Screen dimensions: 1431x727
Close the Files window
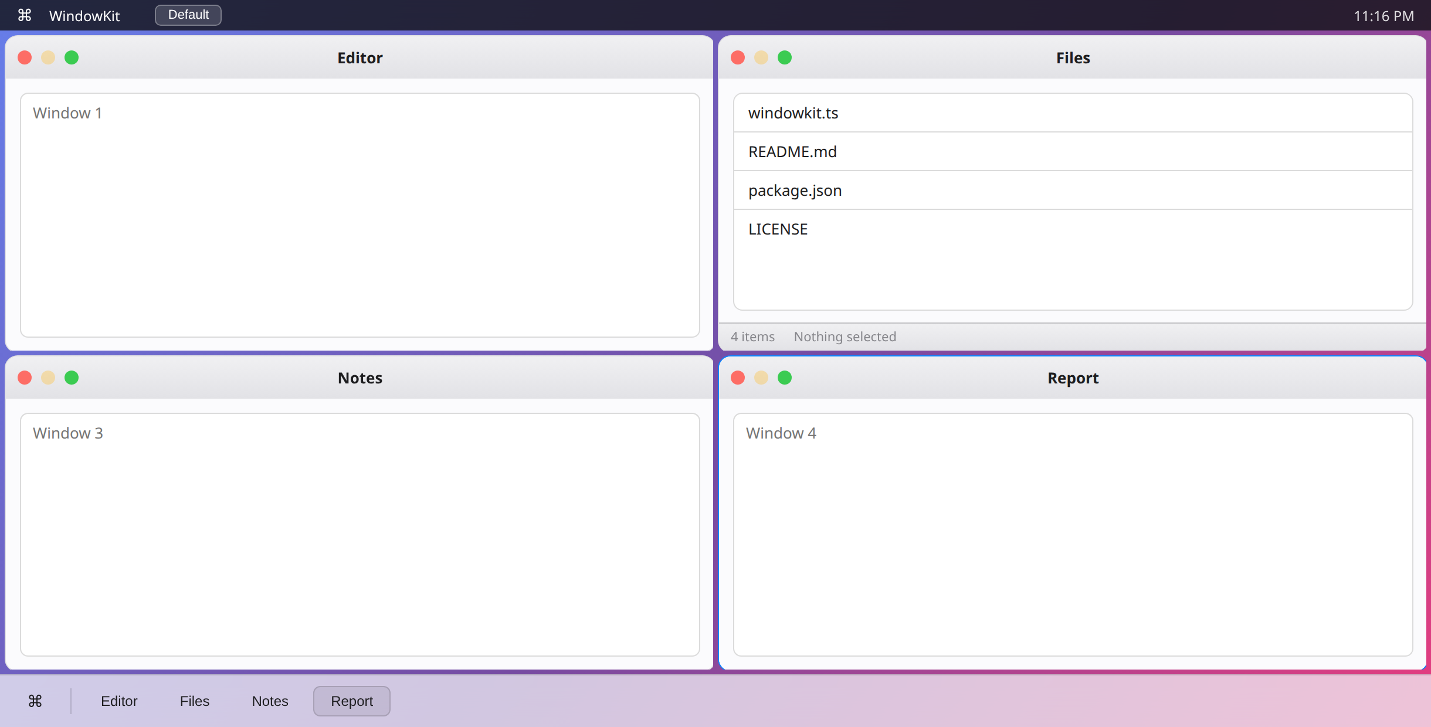point(738,57)
